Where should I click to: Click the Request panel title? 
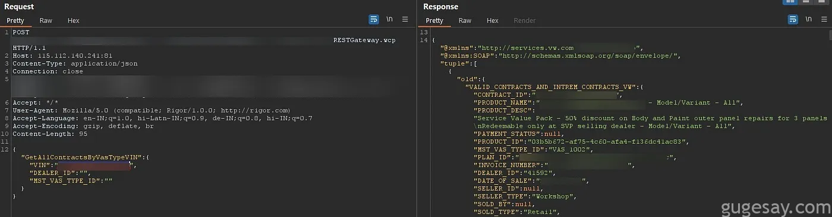tap(19, 7)
